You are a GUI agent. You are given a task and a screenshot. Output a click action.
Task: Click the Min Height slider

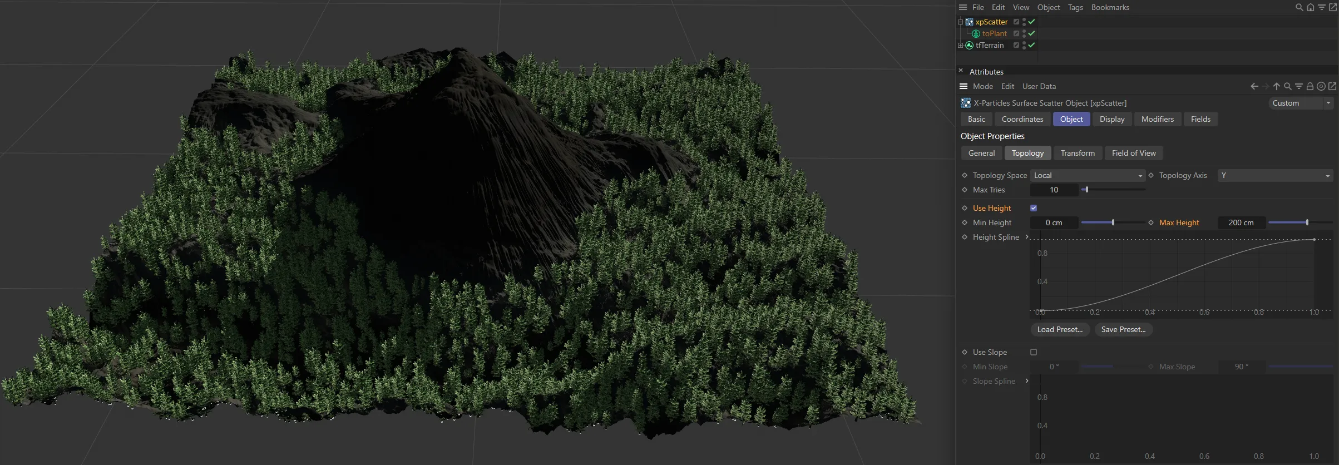(1113, 222)
